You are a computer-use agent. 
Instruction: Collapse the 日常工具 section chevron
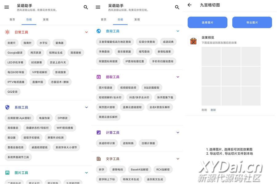click(x=86, y=32)
